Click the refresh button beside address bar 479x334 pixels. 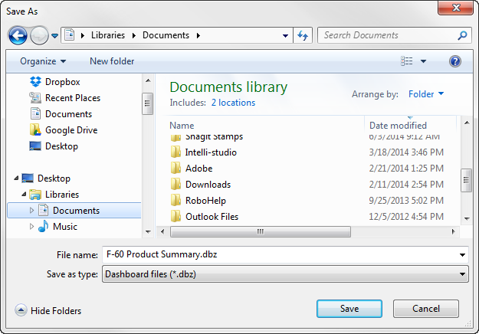(x=303, y=35)
